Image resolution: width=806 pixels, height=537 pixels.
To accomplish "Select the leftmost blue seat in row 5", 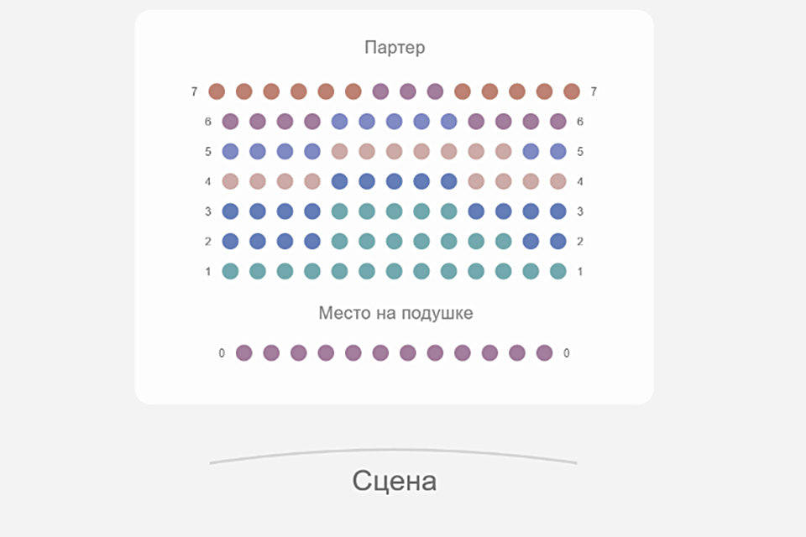I will click(230, 152).
